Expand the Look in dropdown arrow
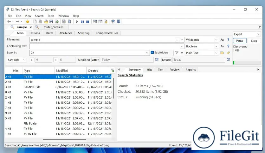Viewport: 265px width, 153px height. (147, 53)
